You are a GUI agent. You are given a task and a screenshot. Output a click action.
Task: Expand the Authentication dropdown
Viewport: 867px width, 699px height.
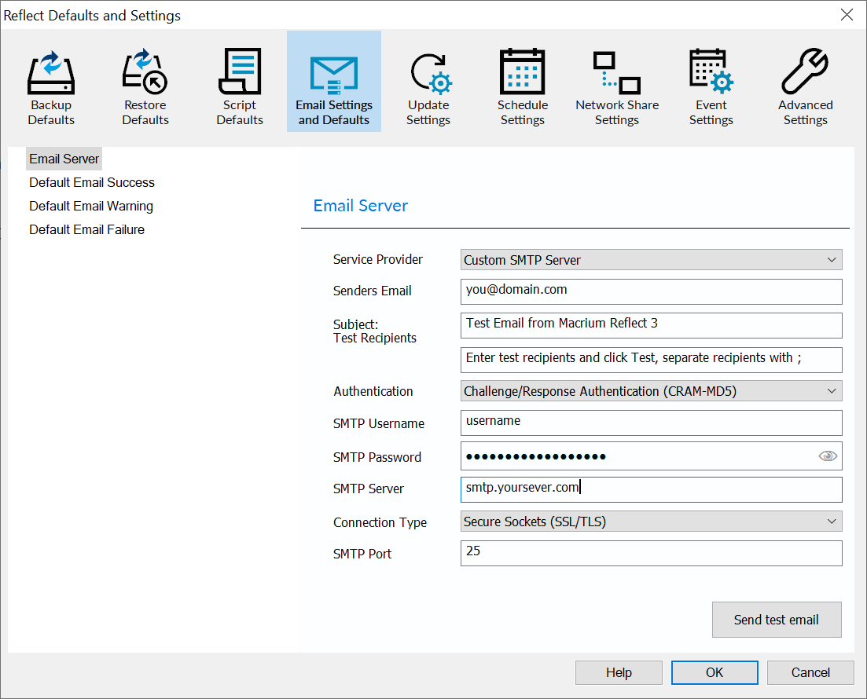coord(652,391)
